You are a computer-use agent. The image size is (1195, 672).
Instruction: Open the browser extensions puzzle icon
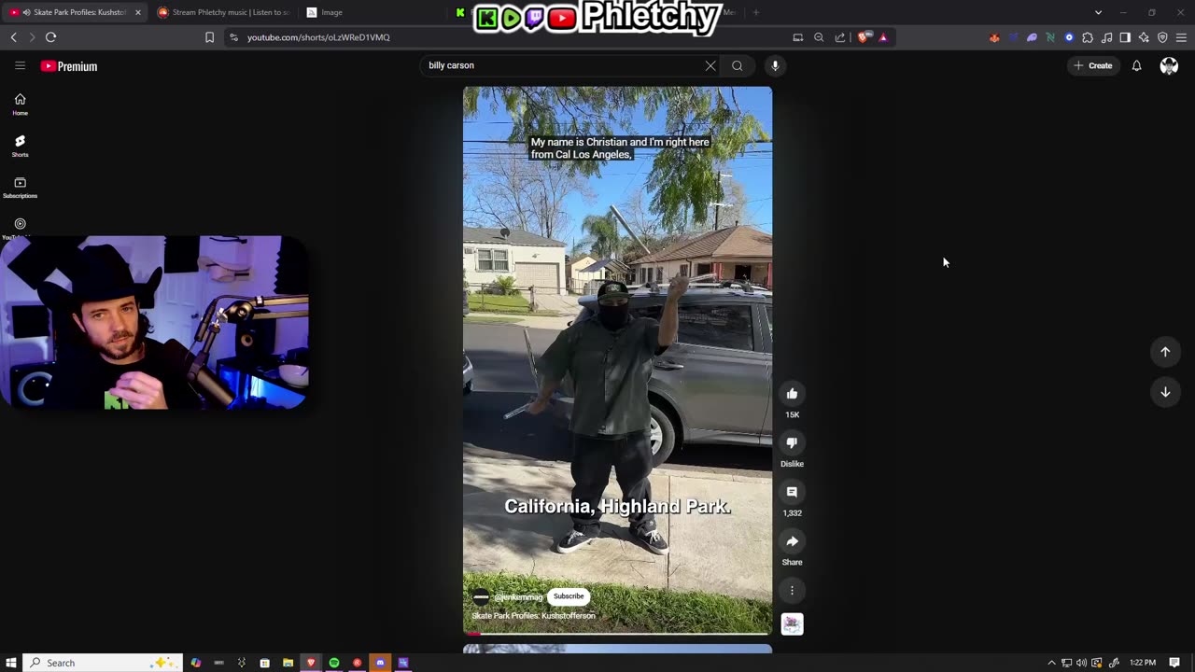pyautogui.click(x=1088, y=37)
